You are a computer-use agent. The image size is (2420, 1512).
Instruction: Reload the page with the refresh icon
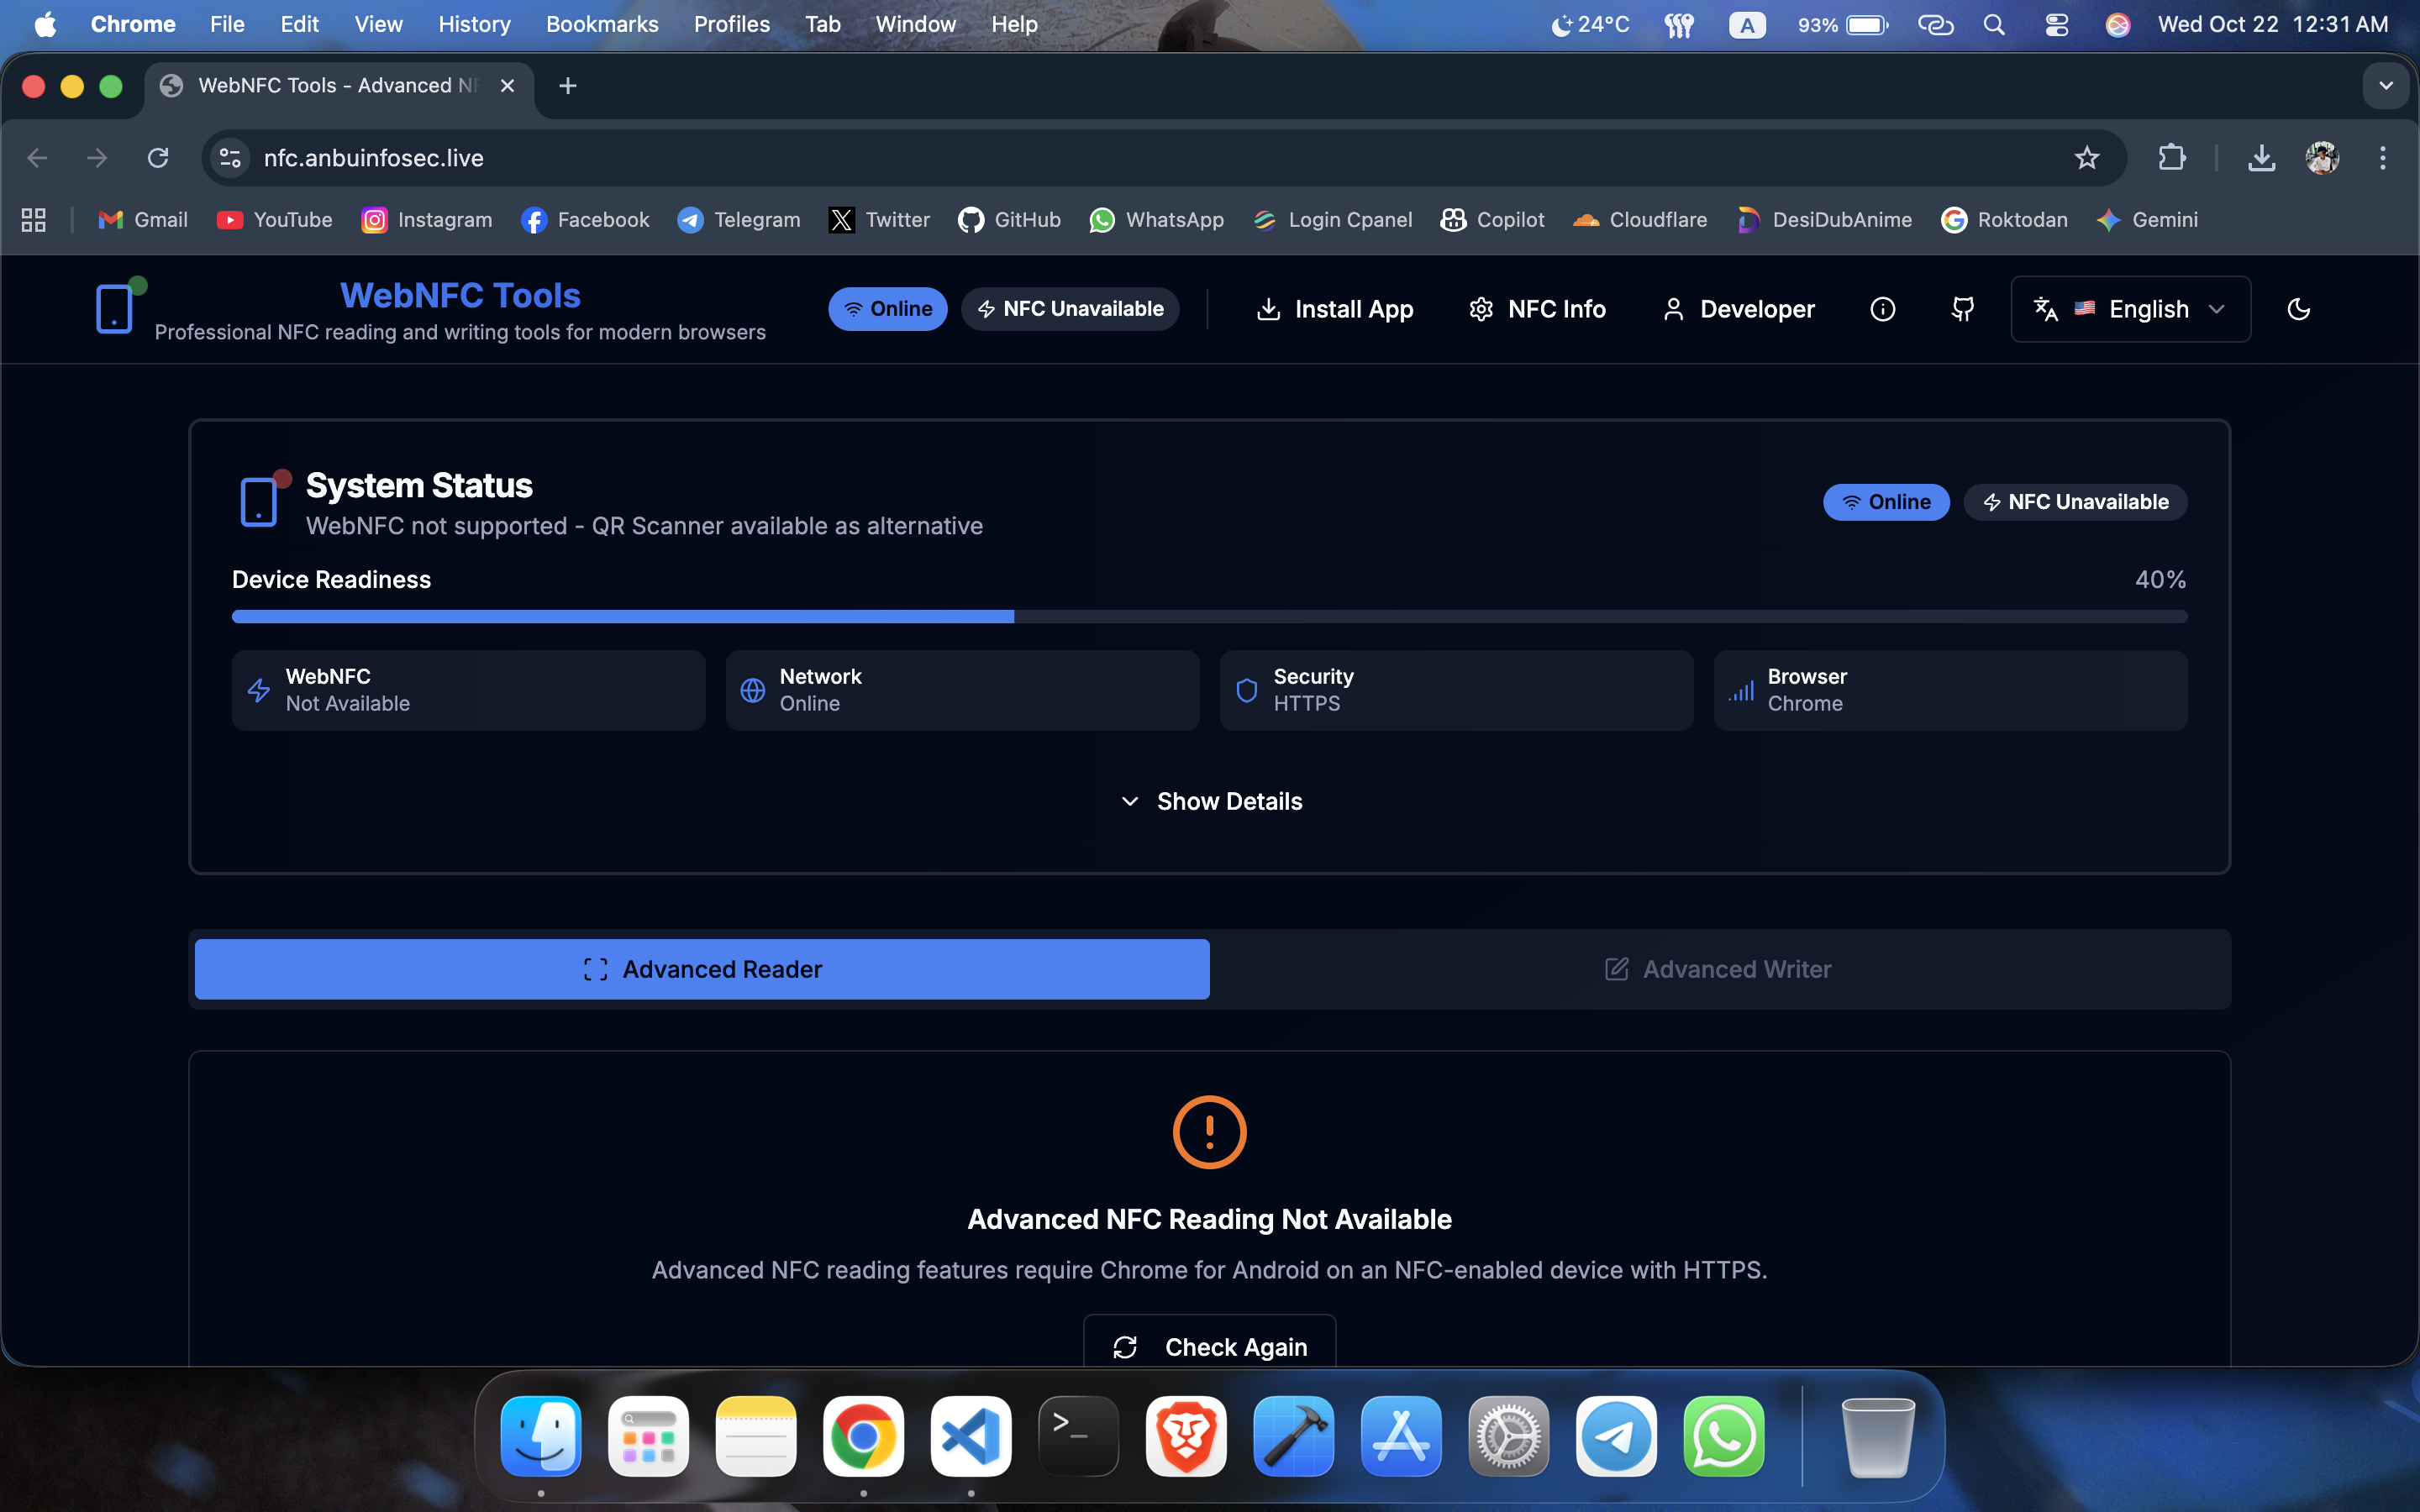point(158,158)
